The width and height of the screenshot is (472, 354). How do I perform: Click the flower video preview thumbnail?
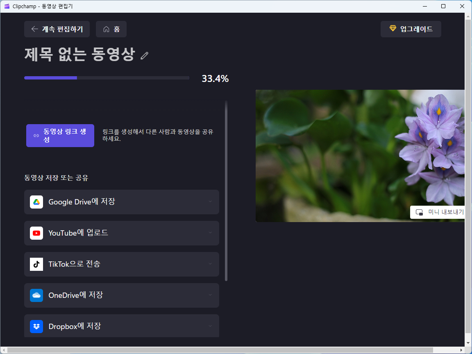tap(360, 156)
